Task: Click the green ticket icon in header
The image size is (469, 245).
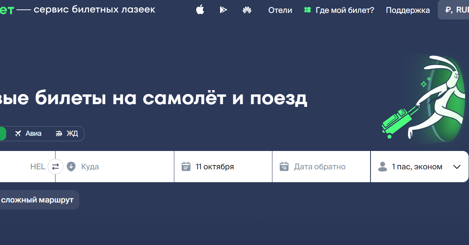Action: (x=308, y=10)
